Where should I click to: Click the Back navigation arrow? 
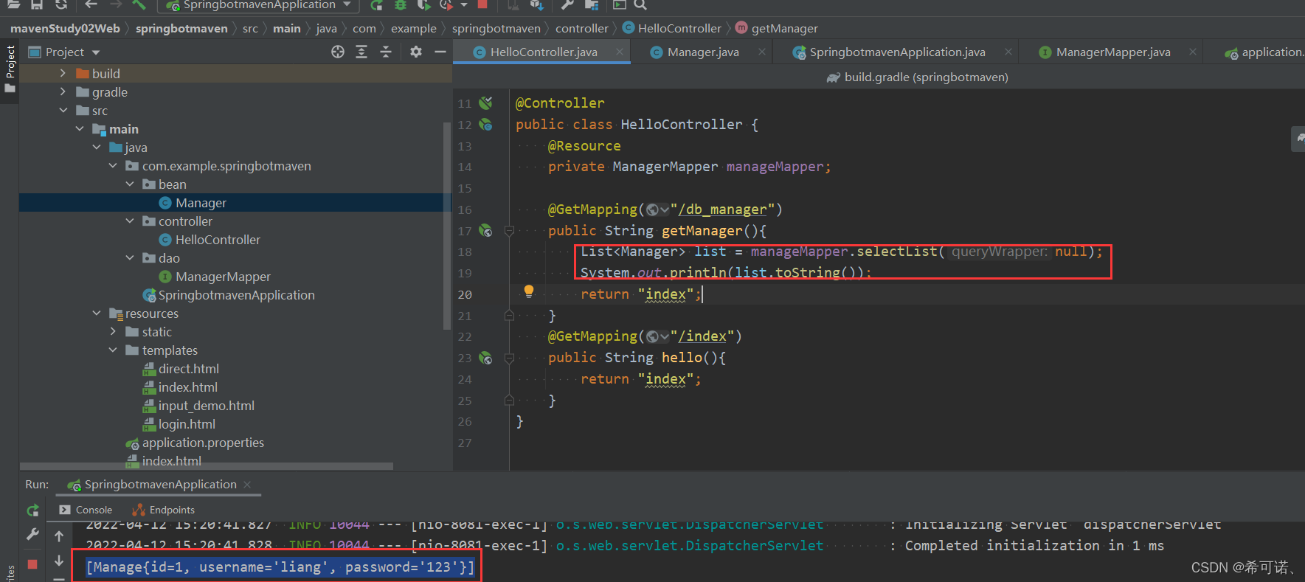click(91, 4)
